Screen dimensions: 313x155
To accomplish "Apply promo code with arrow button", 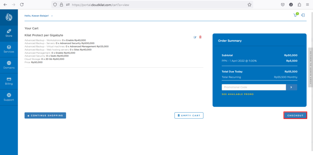I will point(291,87).
